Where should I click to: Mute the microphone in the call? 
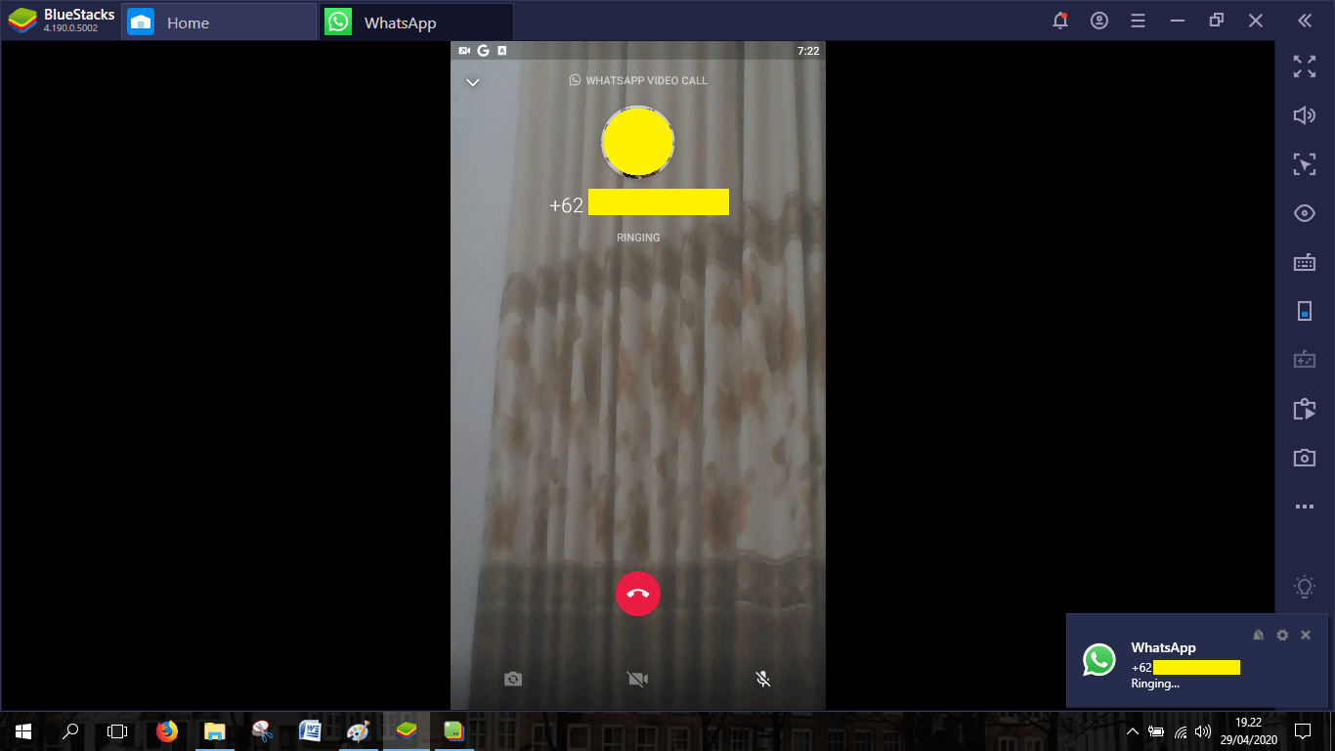763,679
